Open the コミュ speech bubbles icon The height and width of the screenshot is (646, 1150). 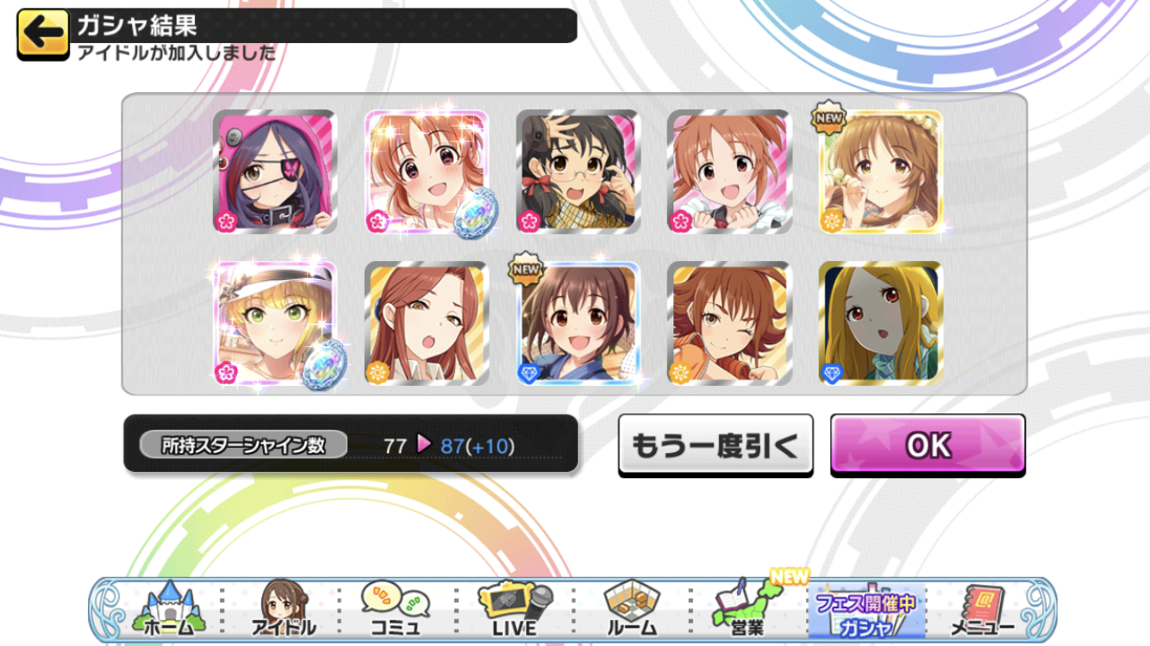396,608
